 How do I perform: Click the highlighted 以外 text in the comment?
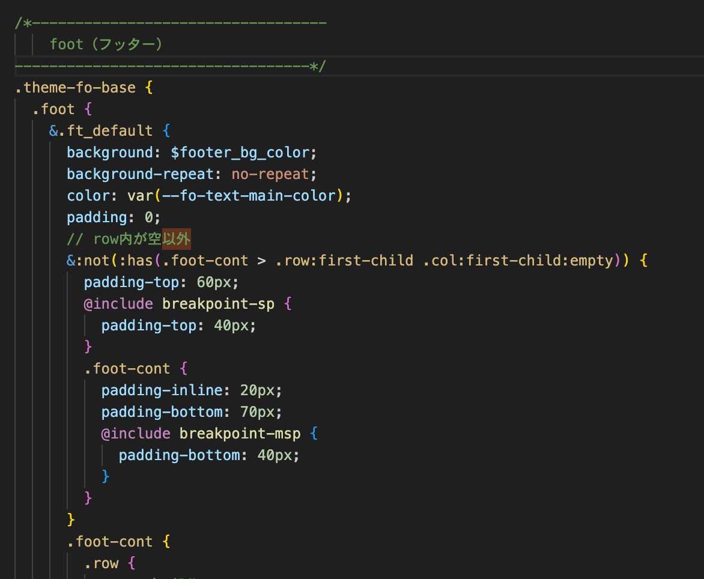[176, 239]
